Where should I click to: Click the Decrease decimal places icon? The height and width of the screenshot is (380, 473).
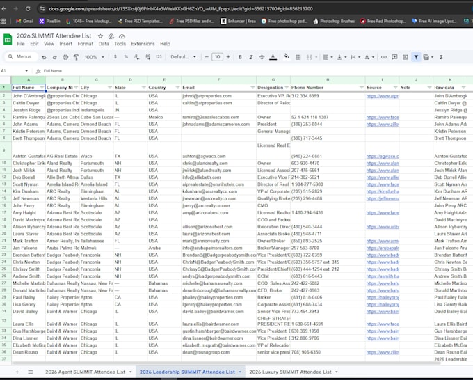pyautogui.click(x=136, y=57)
